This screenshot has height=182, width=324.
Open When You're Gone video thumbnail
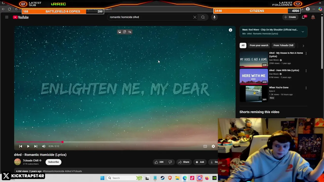254,94
